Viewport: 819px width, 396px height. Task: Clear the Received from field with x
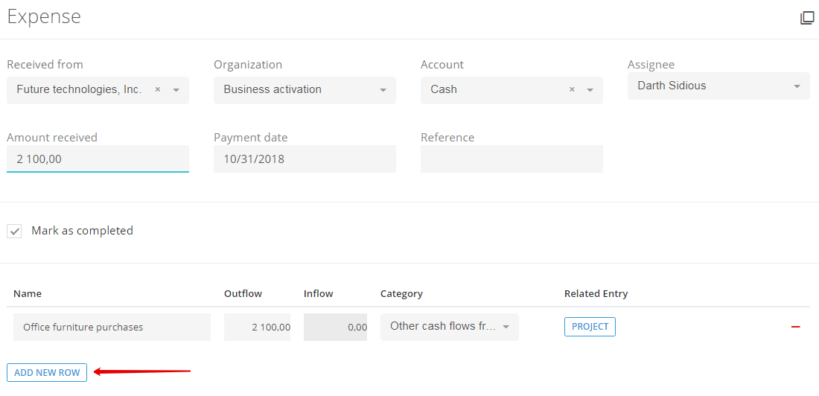click(x=157, y=89)
